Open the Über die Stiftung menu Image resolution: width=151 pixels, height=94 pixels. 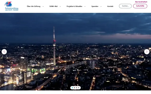34,6
